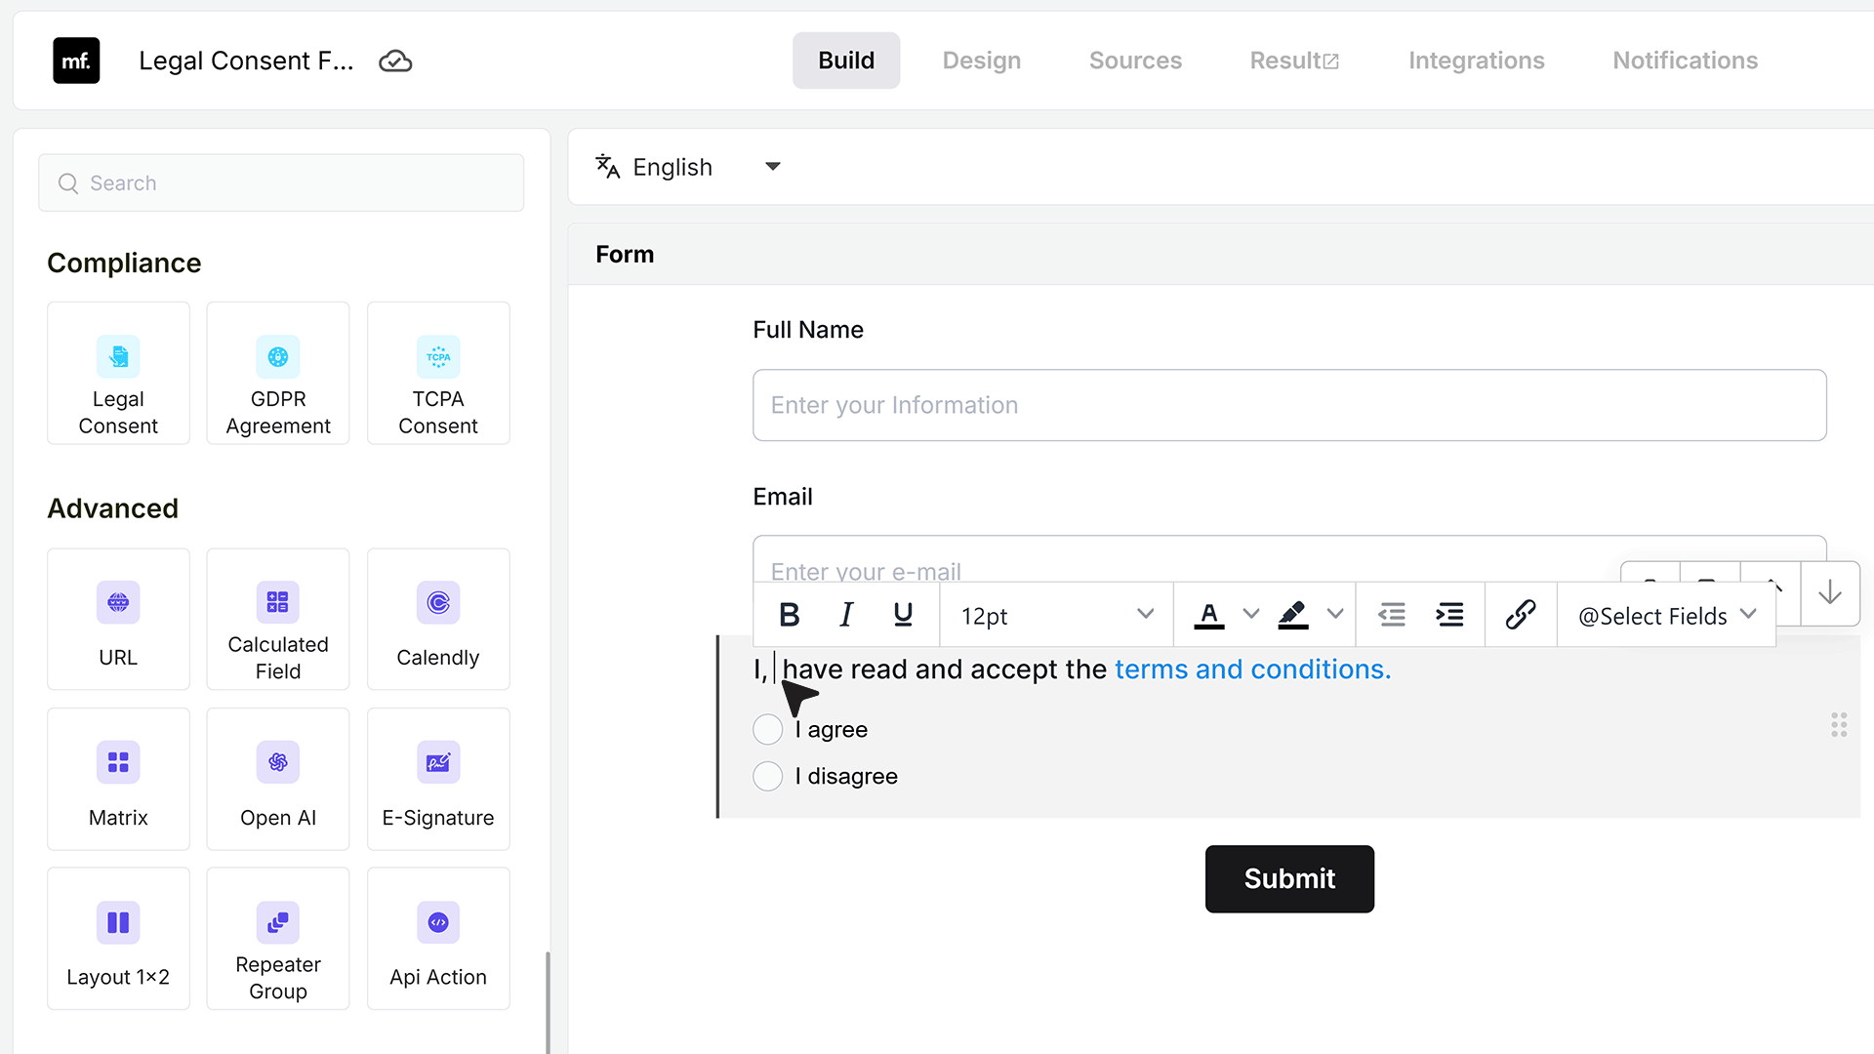
Task: Apply italic formatting
Action: click(846, 615)
